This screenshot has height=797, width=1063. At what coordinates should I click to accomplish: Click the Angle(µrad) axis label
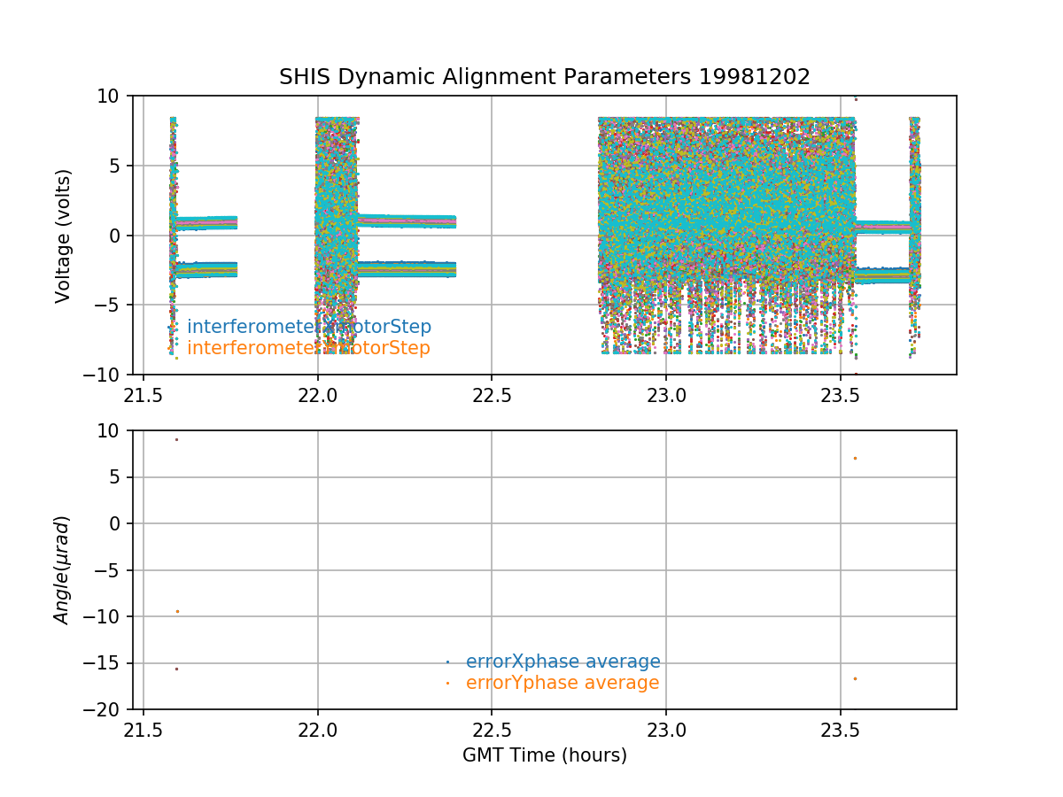(63, 570)
